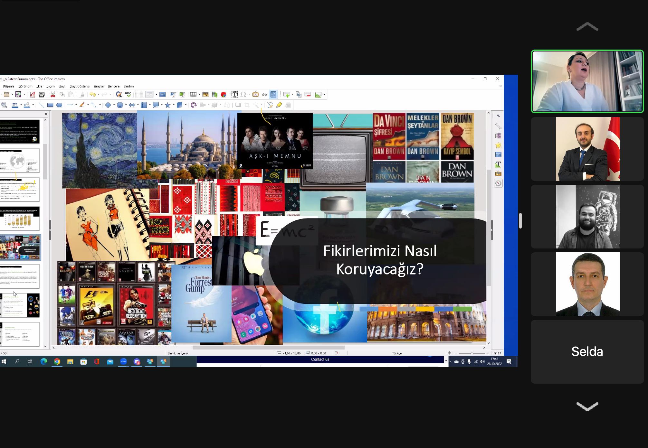Select the Ellipse tool
The image size is (648, 448).
pyautogui.click(x=59, y=105)
